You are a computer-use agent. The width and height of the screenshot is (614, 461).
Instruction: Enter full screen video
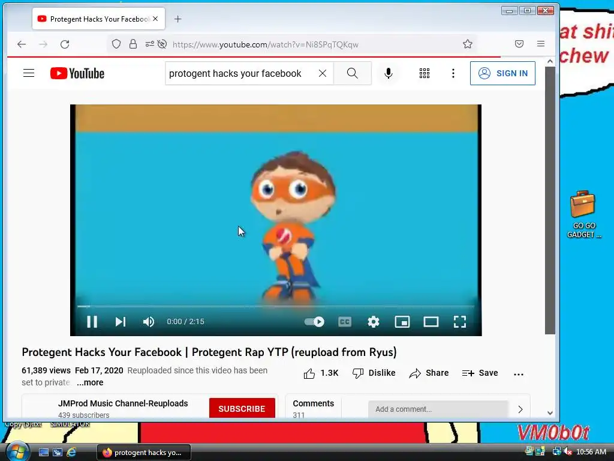[460, 322]
